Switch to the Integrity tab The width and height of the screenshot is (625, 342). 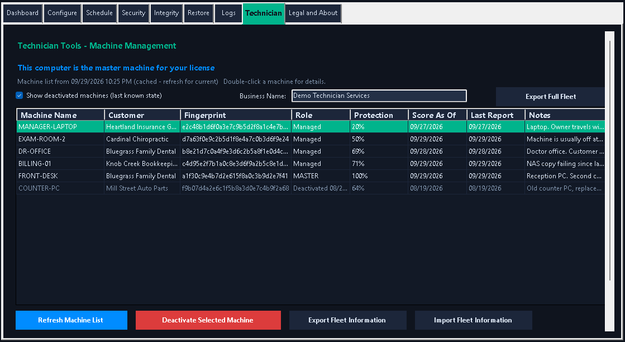[166, 13]
